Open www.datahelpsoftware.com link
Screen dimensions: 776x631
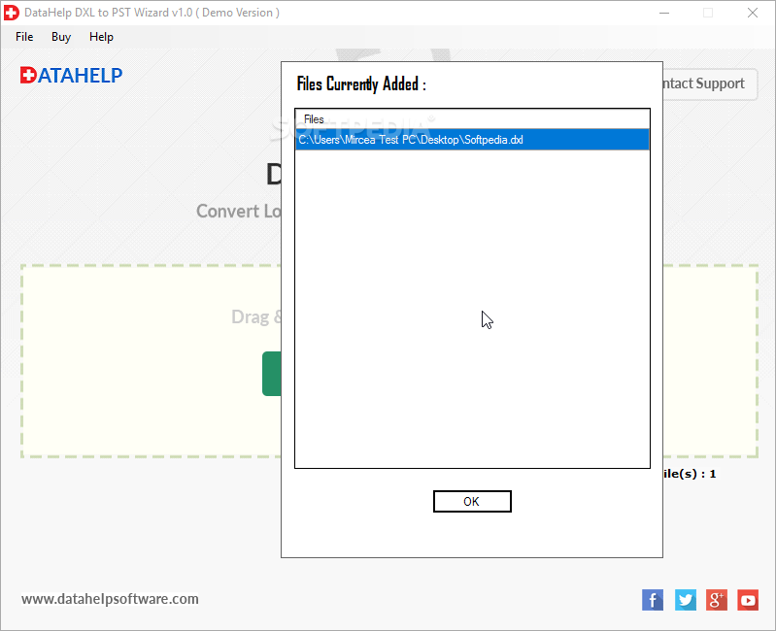coord(110,599)
